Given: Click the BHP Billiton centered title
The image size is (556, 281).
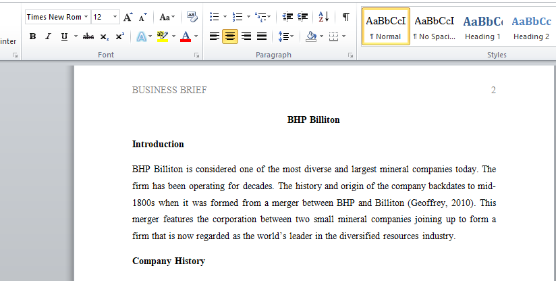Looking at the screenshot, I should tap(314, 120).
